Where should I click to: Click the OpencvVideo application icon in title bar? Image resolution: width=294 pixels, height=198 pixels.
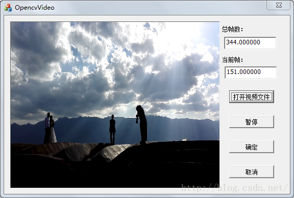[x=8, y=8]
